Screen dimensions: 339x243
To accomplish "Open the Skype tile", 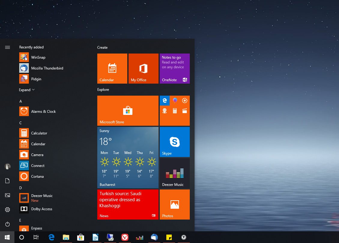I will point(175,142).
